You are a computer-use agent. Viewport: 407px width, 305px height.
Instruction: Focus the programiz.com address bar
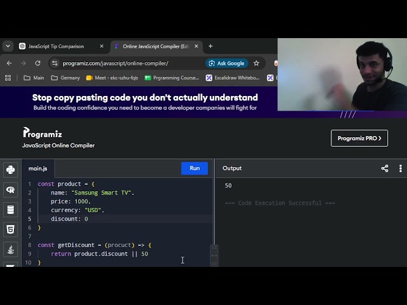116,64
